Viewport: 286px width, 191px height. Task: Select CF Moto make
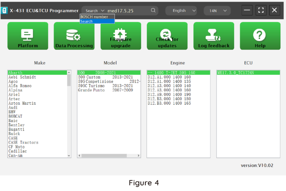coord(37,147)
